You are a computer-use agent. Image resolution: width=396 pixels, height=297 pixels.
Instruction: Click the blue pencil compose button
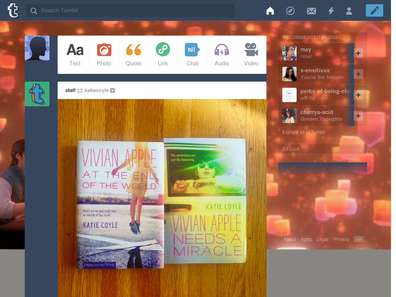pos(374,10)
